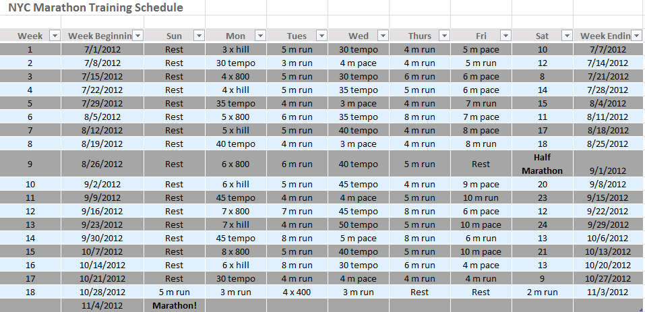Click the 50 tempo cell
645x312 pixels.
click(358, 224)
